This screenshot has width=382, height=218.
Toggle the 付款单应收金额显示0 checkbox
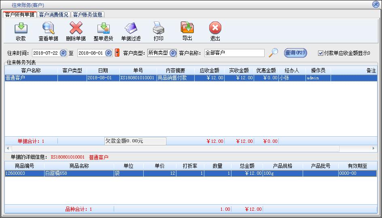coord(320,53)
